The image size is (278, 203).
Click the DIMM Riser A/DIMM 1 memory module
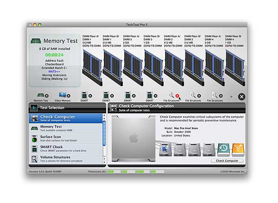[x=92, y=68]
